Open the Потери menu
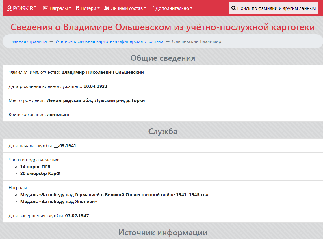The width and height of the screenshot is (323, 239). tap(88, 8)
